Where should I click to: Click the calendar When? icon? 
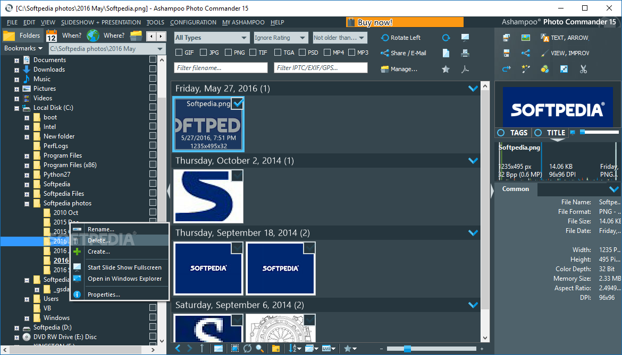(x=52, y=36)
